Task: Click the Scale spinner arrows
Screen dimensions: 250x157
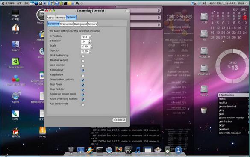Action: point(91,47)
